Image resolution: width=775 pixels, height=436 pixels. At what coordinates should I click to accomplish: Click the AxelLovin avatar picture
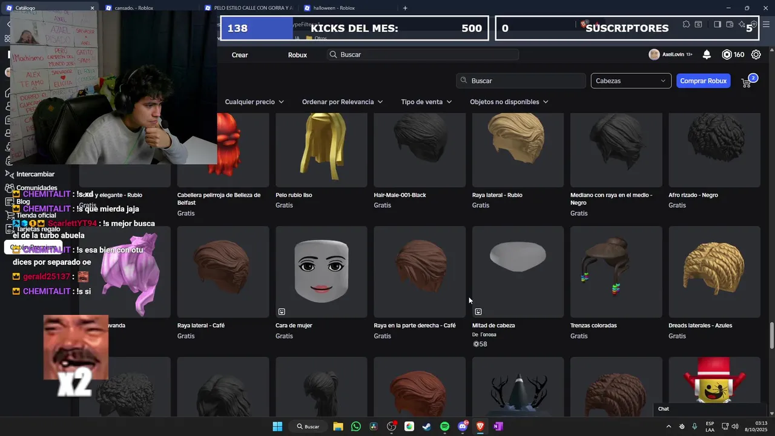[x=654, y=54]
